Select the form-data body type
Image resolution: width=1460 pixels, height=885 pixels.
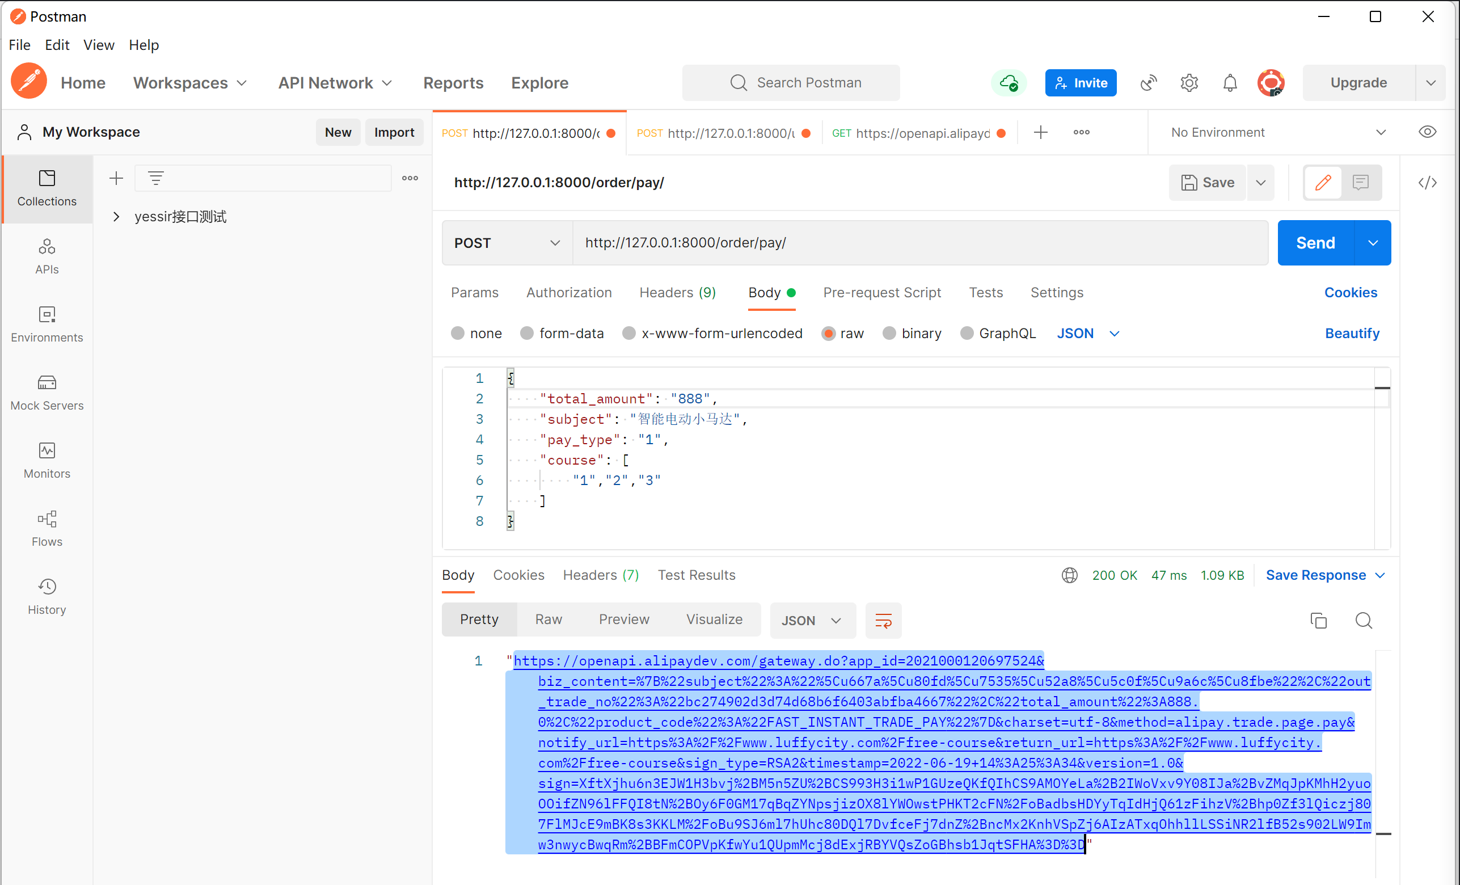click(526, 333)
